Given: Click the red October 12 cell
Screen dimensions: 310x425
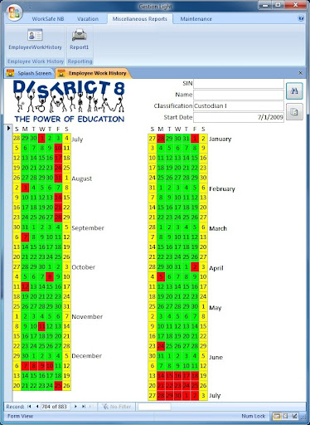Looking at the screenshot, I should 25,286.
